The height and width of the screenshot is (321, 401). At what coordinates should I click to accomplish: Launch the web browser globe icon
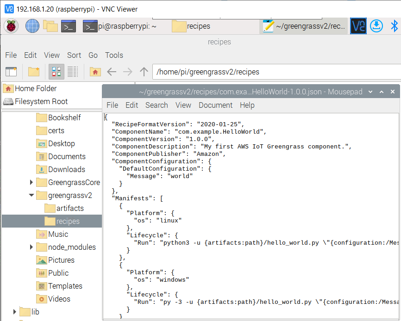32,26
